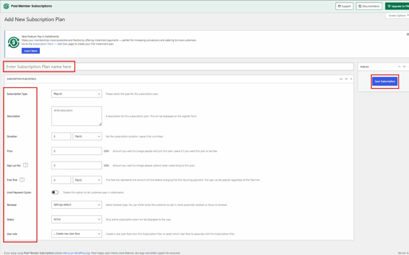Open the Screen Options tab
409x255 pixels.
coord(397,16)
